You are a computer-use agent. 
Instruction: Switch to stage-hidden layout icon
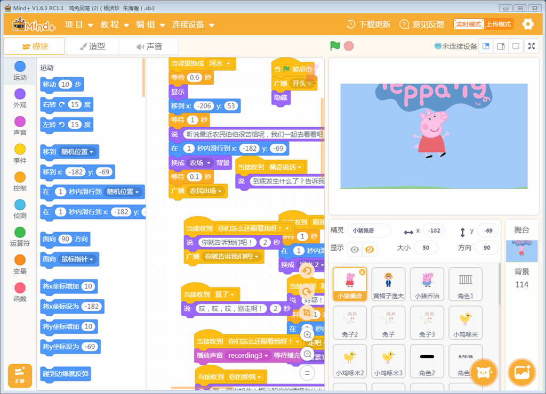pyautogui.click(x=516, y=46)
